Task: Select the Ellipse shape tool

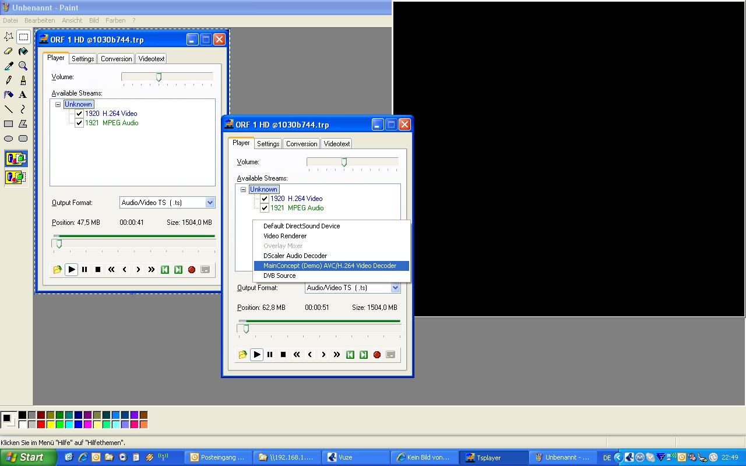Action: (x=9, y=138)
